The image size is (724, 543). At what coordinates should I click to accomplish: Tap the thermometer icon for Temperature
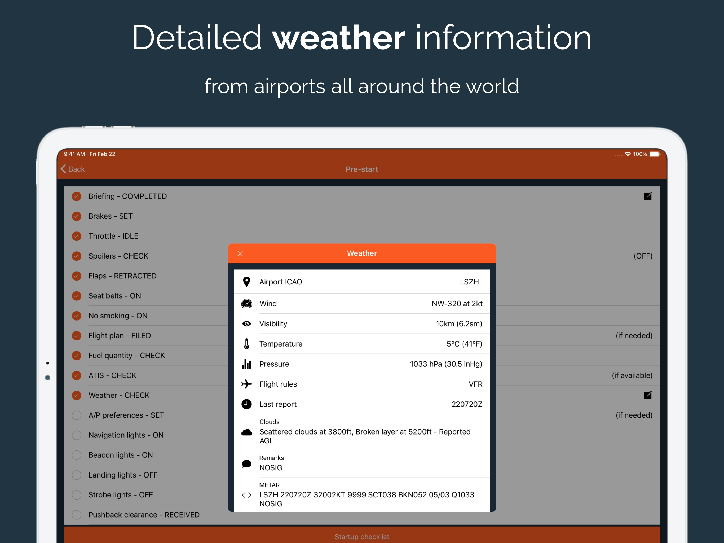click(246, 344)
